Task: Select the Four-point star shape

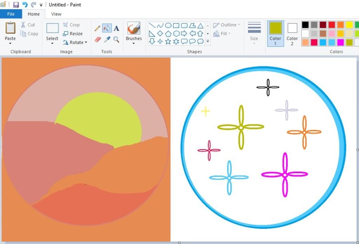Action: click(160, 41)
